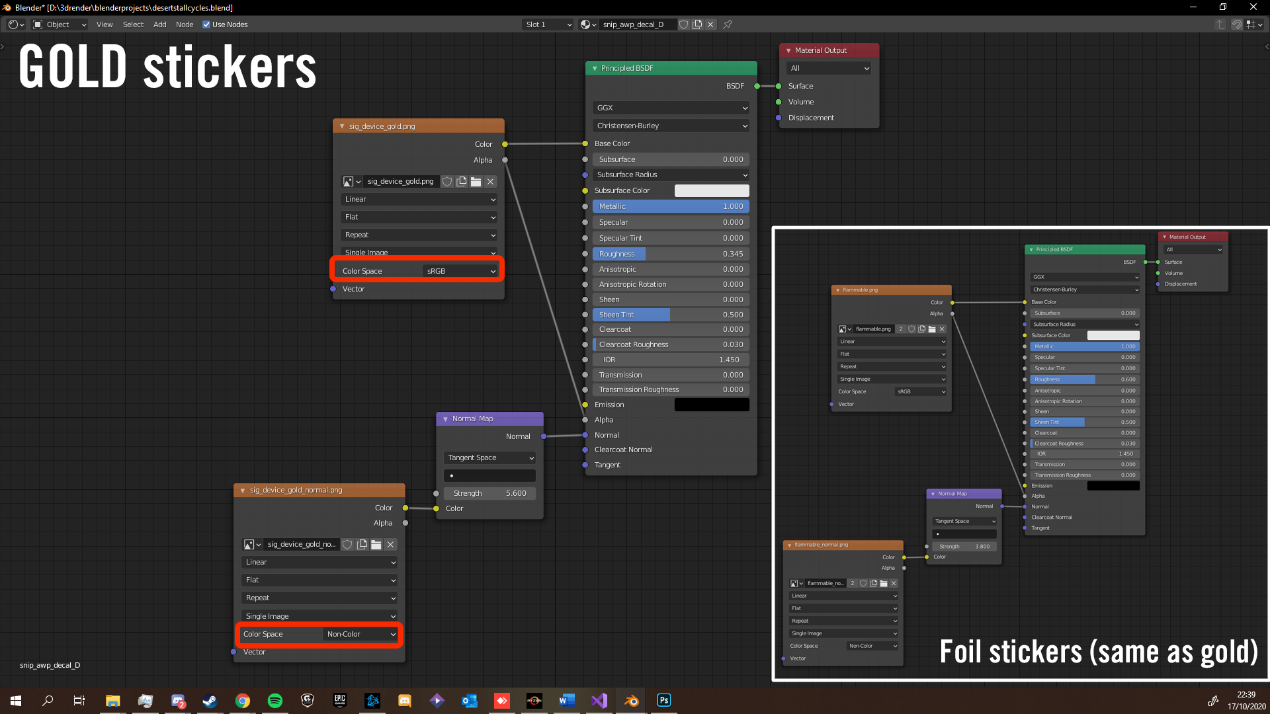Unlink snip_awp_decal_D material with X button
This screenshot has width=1270, height=714.
(x=710, y=24)
